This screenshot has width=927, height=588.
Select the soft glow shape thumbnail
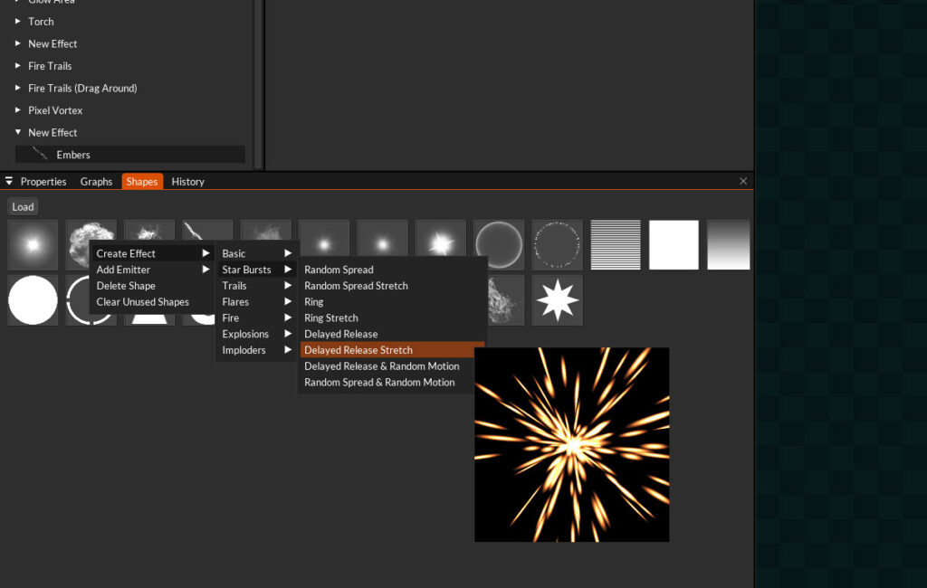33,244
